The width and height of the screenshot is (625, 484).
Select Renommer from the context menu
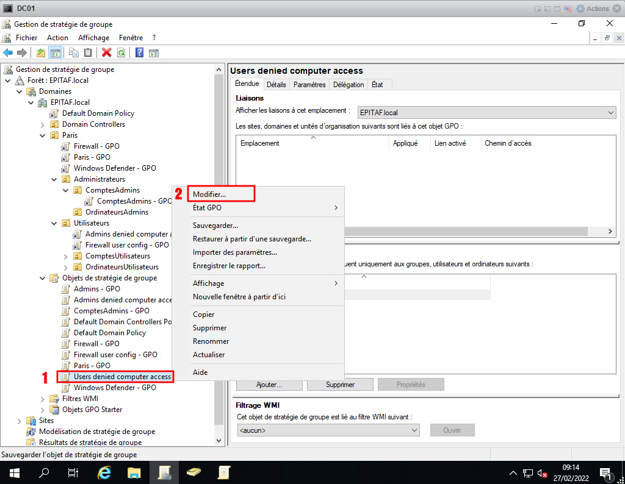point(211,341)
